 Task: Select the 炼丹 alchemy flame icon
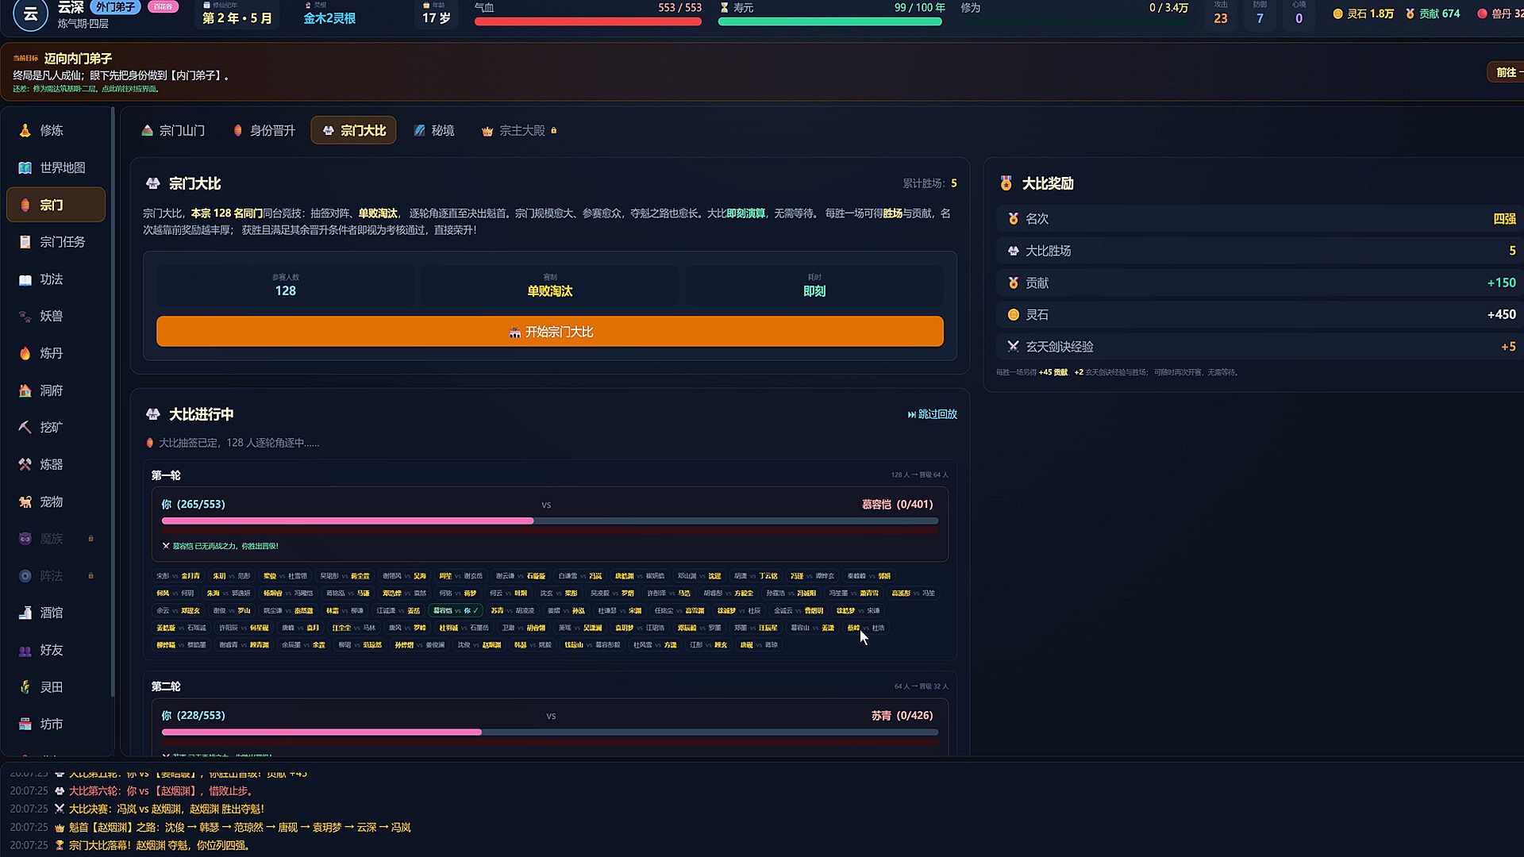point(25,353)
